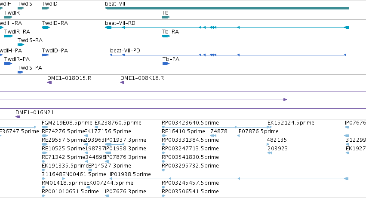
Task: Select the TwdlS-RA transcript arrow
Action: point(21,45)
